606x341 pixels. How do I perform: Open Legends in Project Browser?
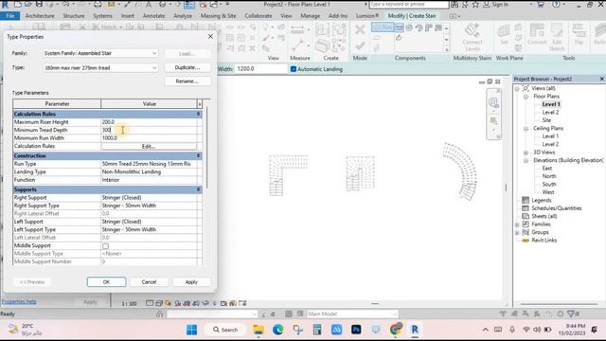click(541, 200)
